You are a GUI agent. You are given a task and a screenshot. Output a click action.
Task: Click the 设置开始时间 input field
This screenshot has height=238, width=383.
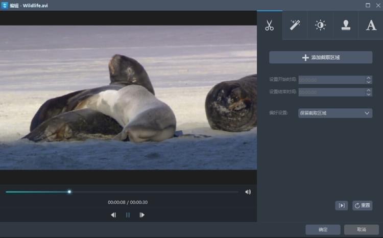(x=331, y=80)
